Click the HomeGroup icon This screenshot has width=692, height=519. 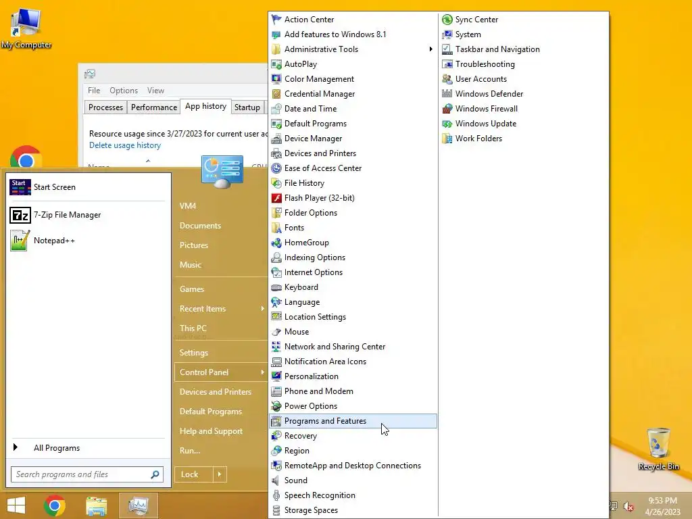click(276, 243)
